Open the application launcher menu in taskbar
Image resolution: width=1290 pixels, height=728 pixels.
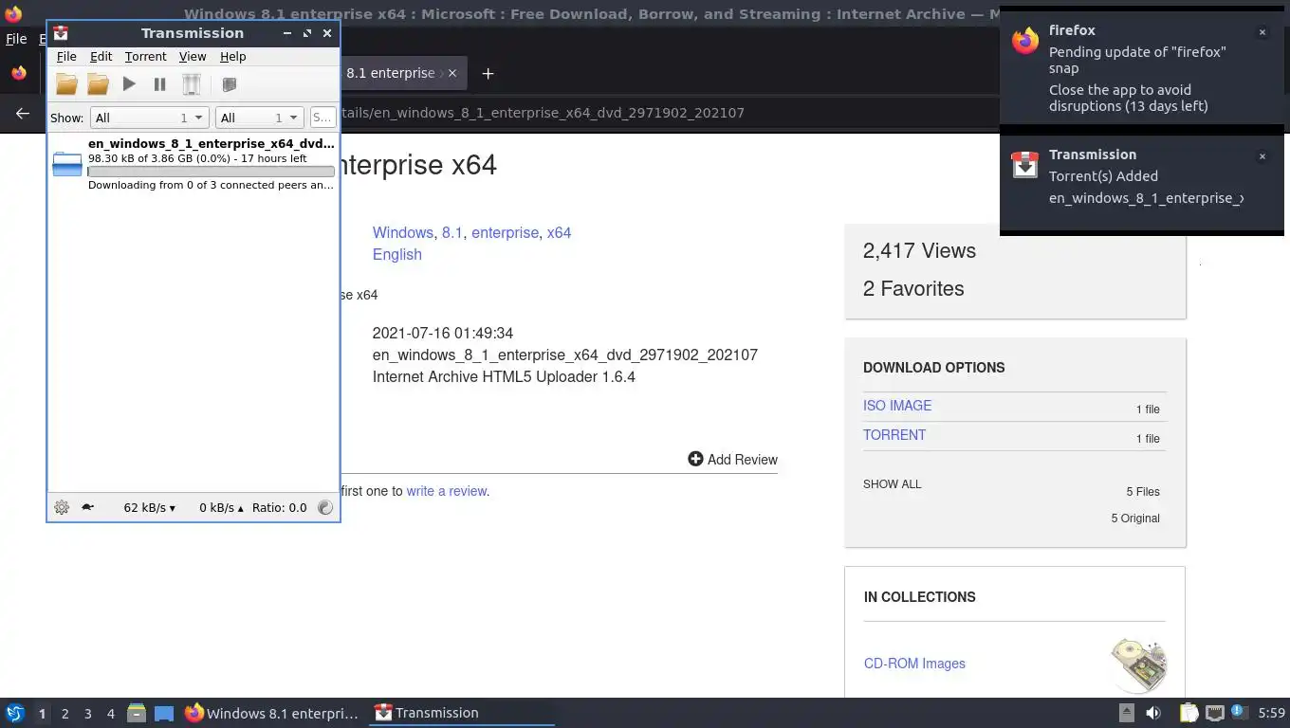click(15, 713)
